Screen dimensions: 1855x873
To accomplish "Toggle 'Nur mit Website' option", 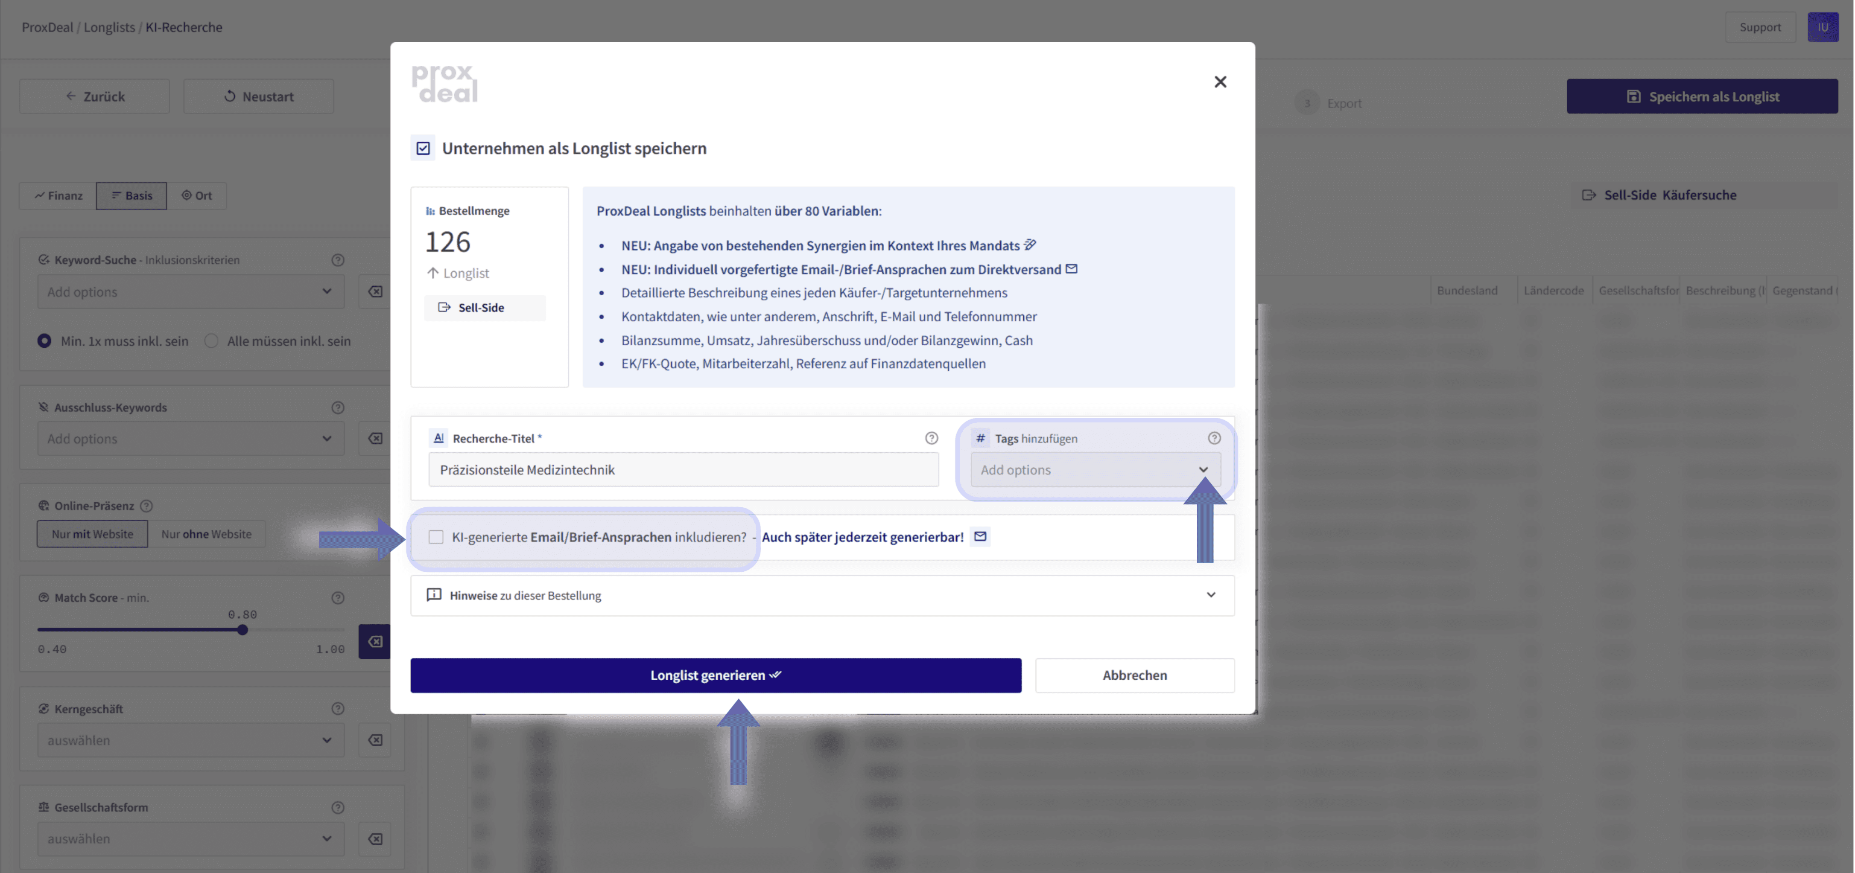I will [x=92, y=534].
